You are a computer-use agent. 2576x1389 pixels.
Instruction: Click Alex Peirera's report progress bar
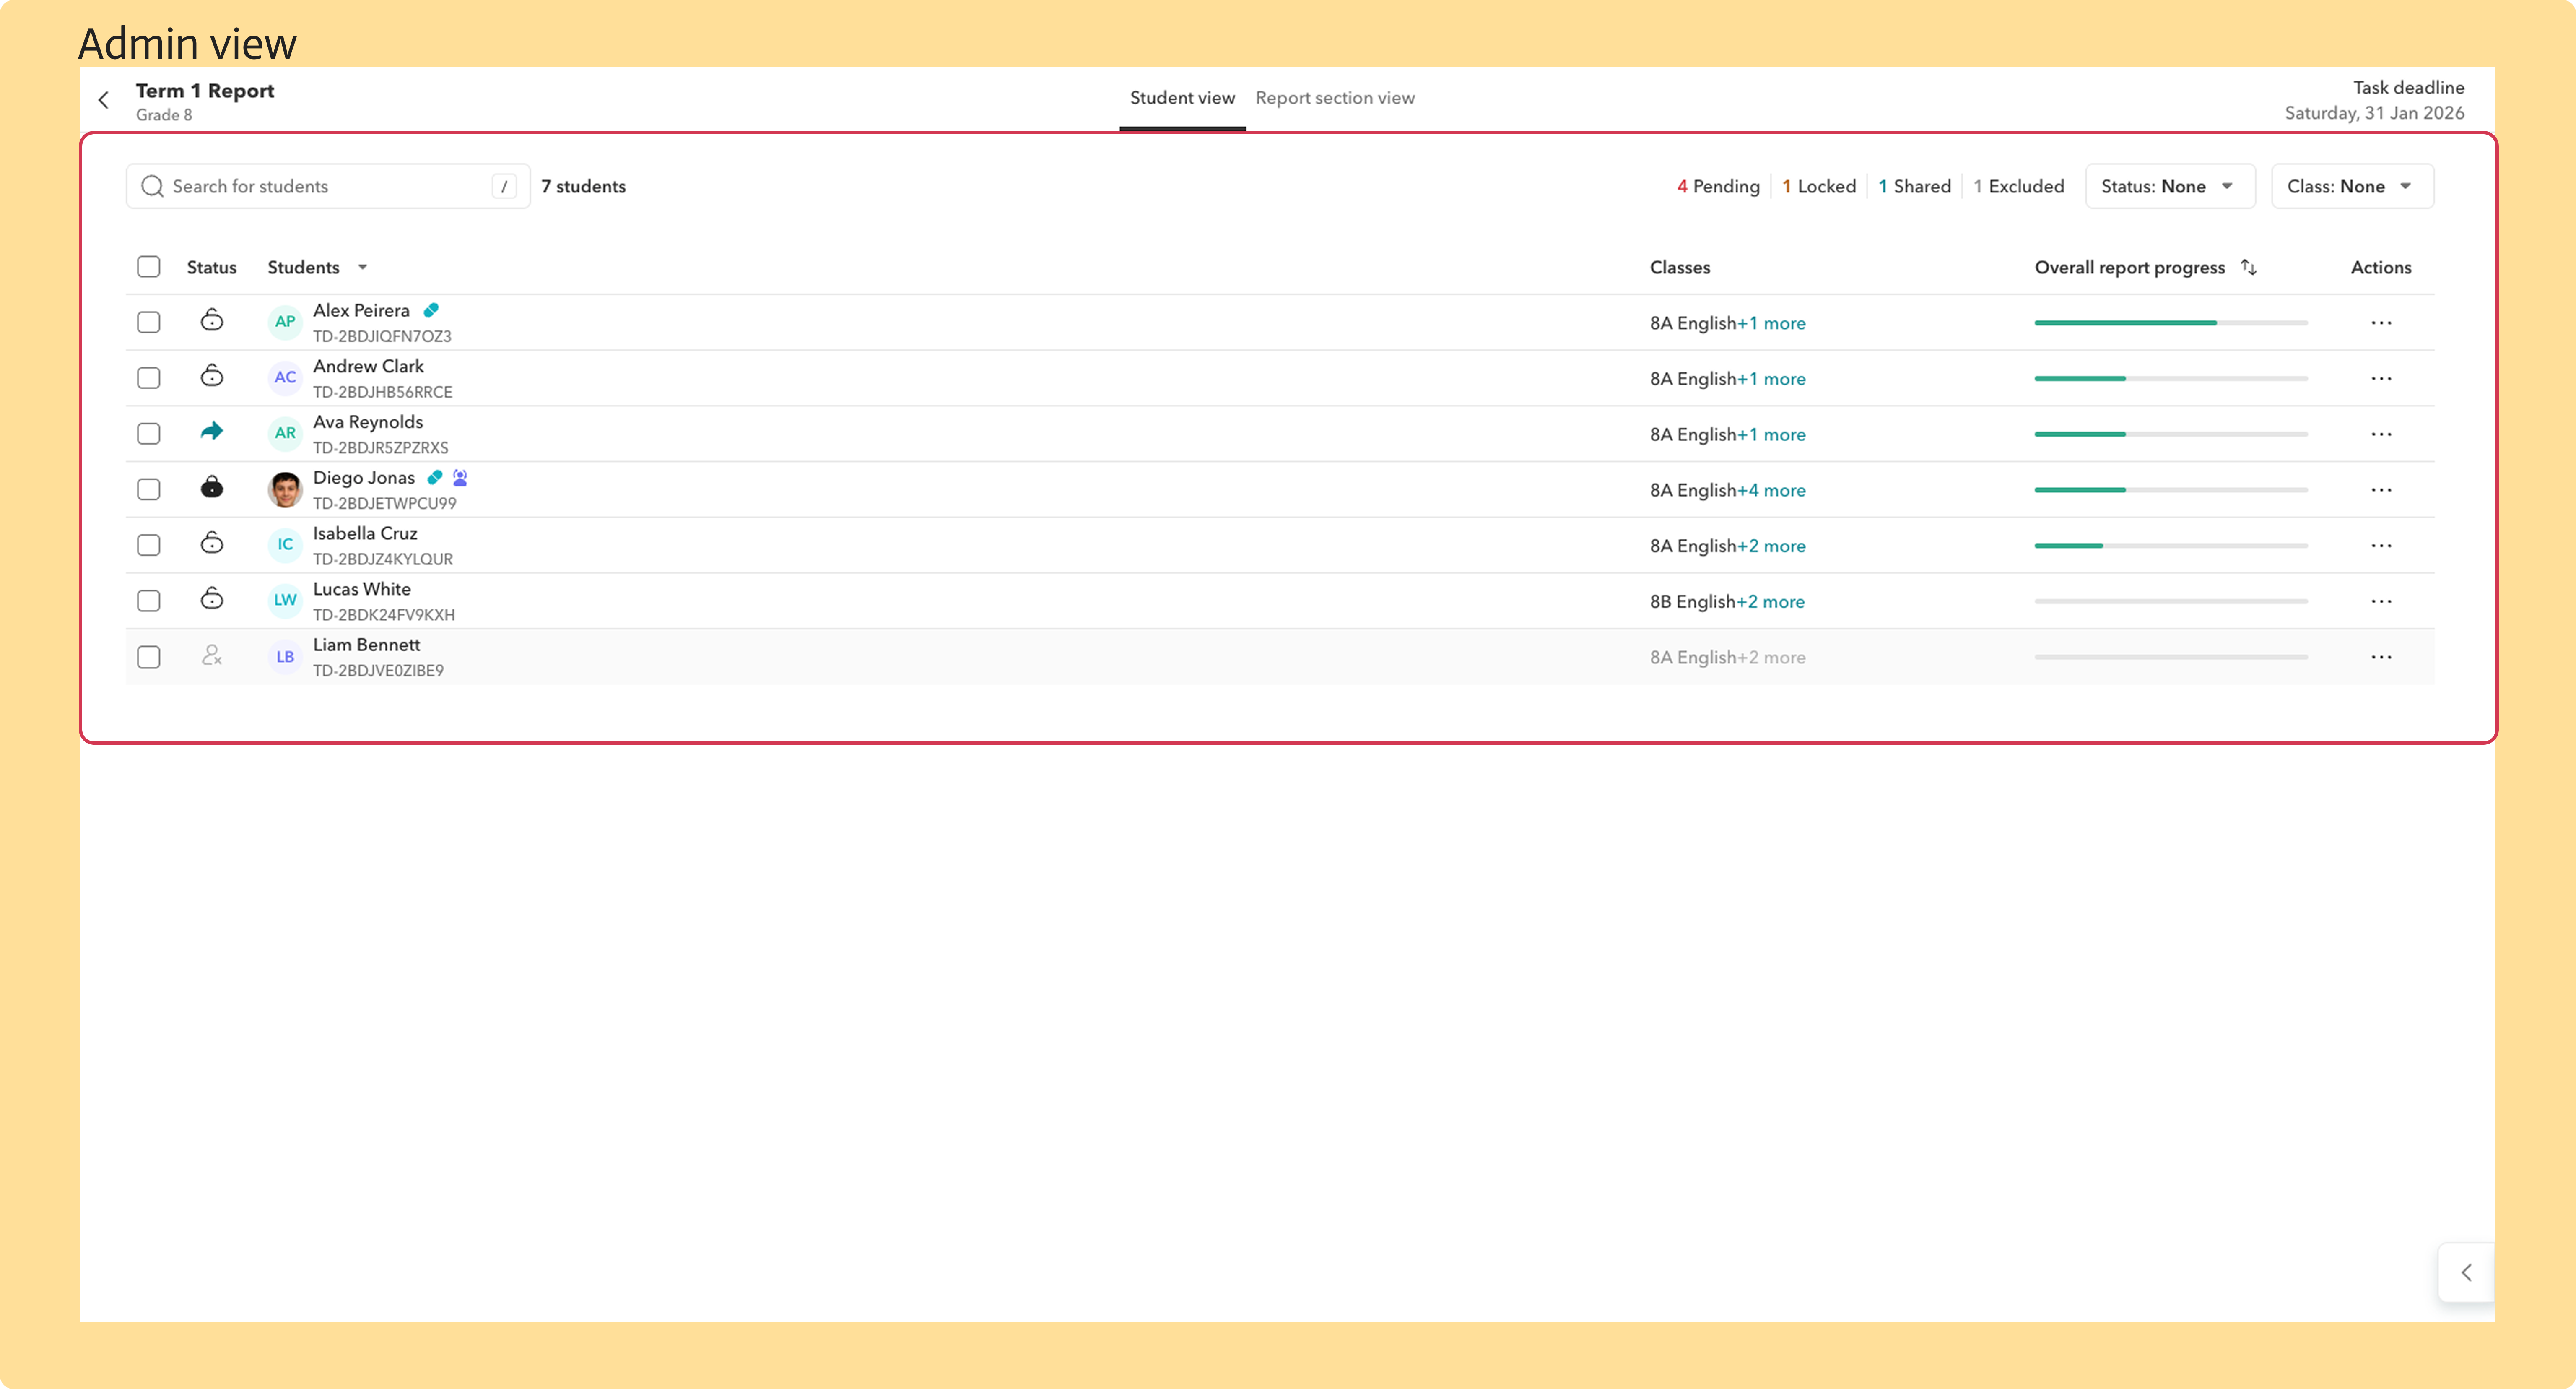click(2171, 323)
